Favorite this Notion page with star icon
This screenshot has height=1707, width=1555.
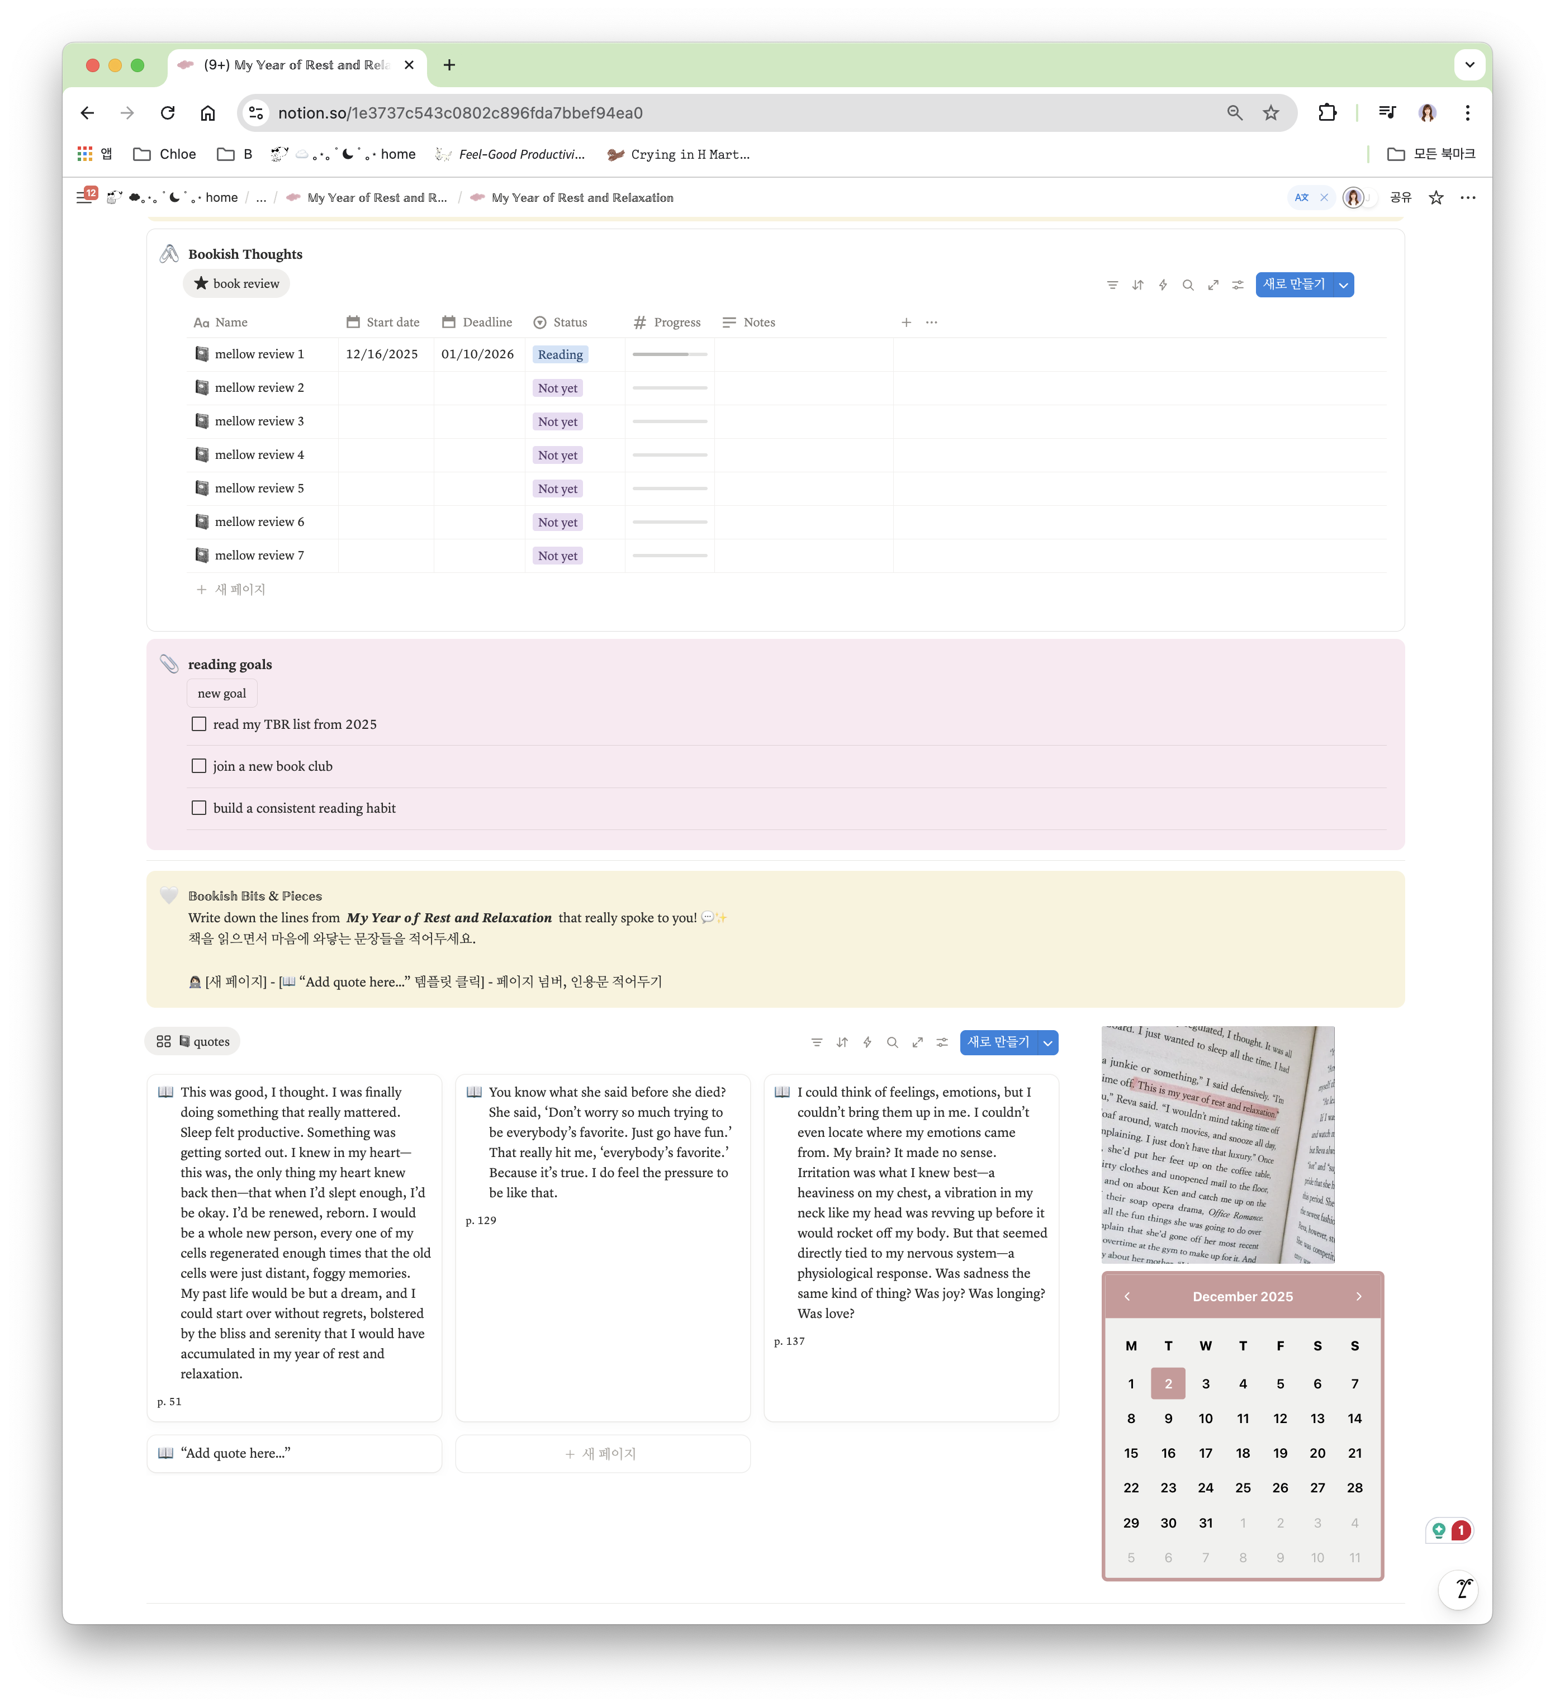click(x=1435, y=197)
